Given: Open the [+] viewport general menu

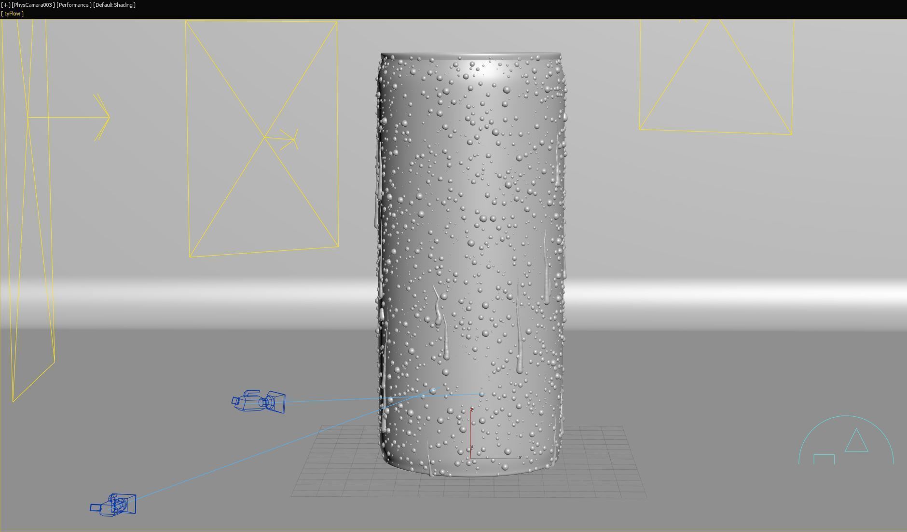Looking at the screenshot, I should (6, 5).
